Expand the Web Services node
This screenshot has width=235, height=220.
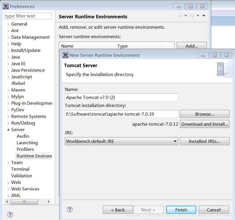pos(8,189)
